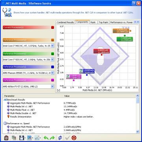Switch to the Combined Results tab
This screenshot has width=142, height=142.
tap(65, 22)
